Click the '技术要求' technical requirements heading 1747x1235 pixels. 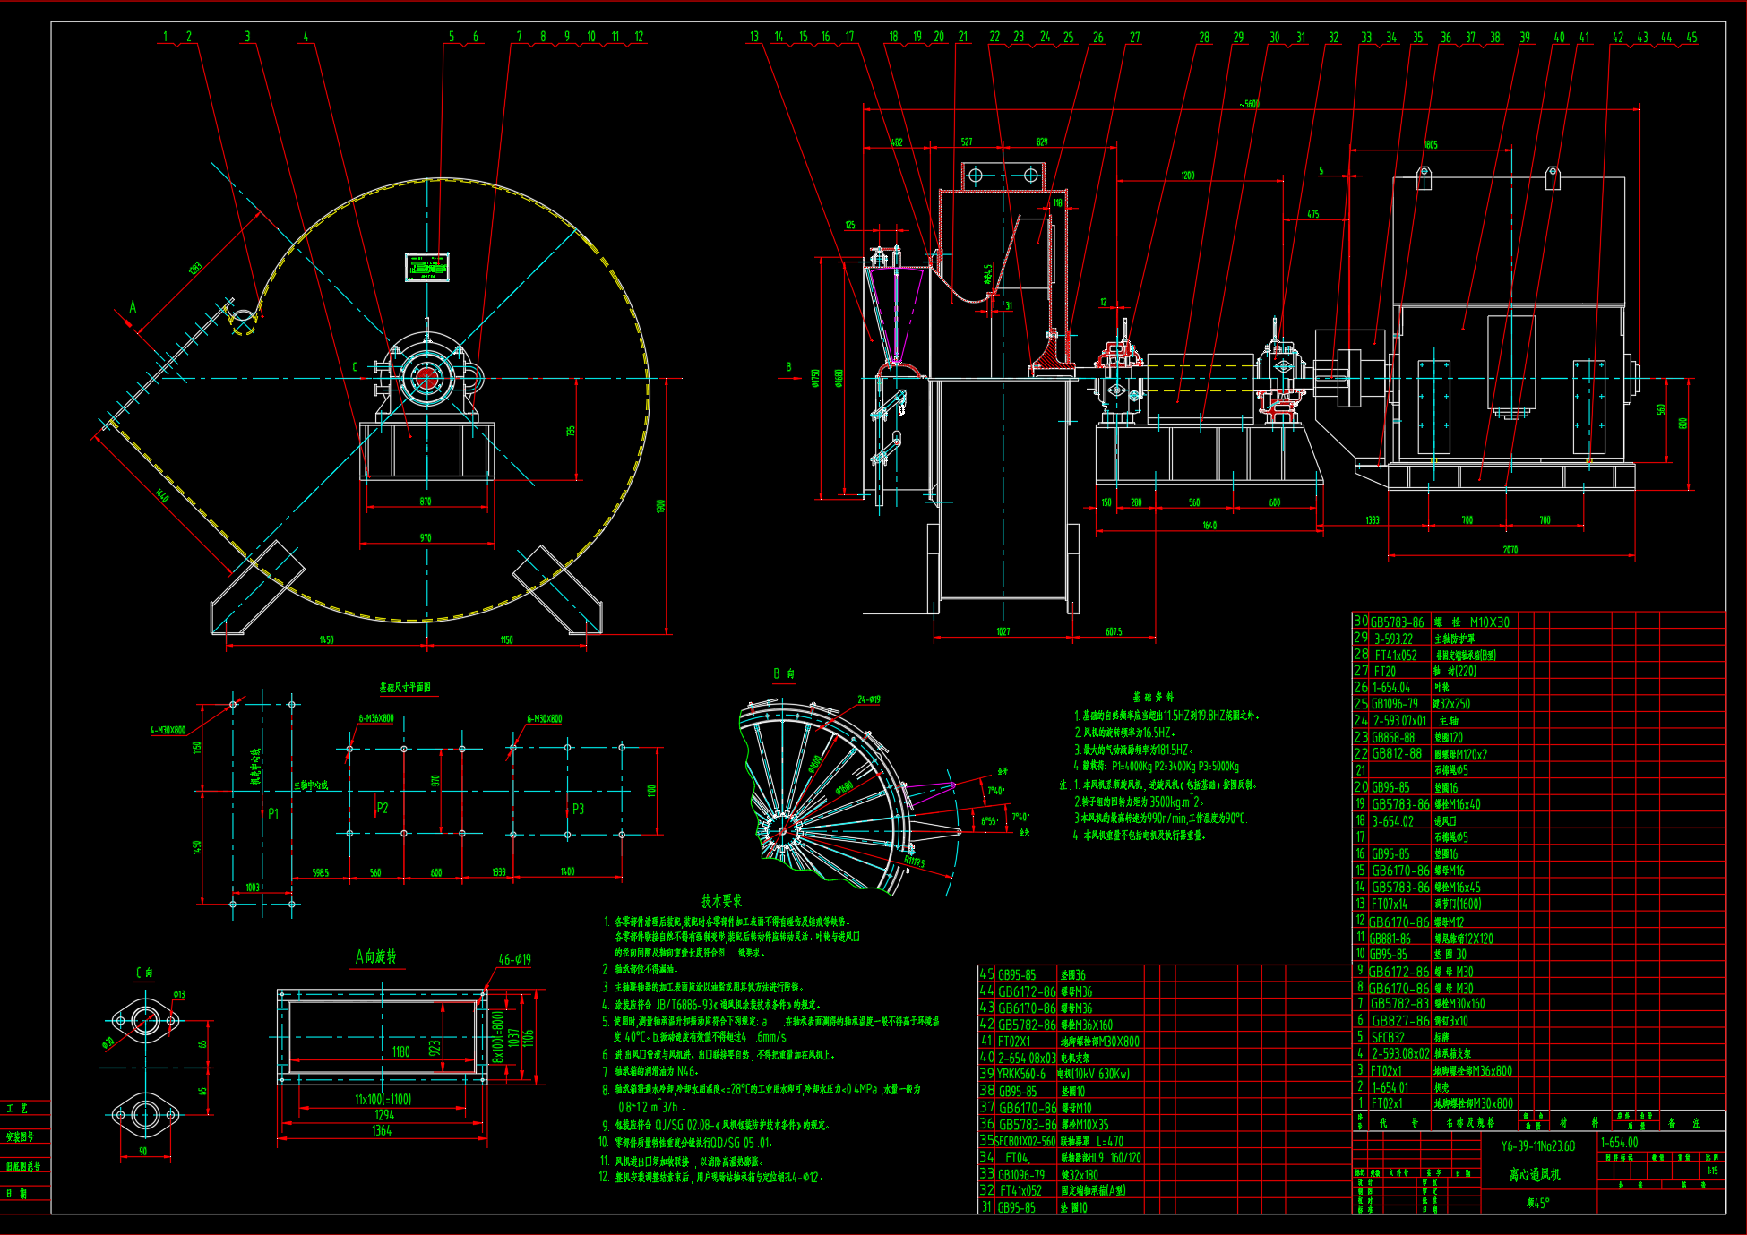721,901
